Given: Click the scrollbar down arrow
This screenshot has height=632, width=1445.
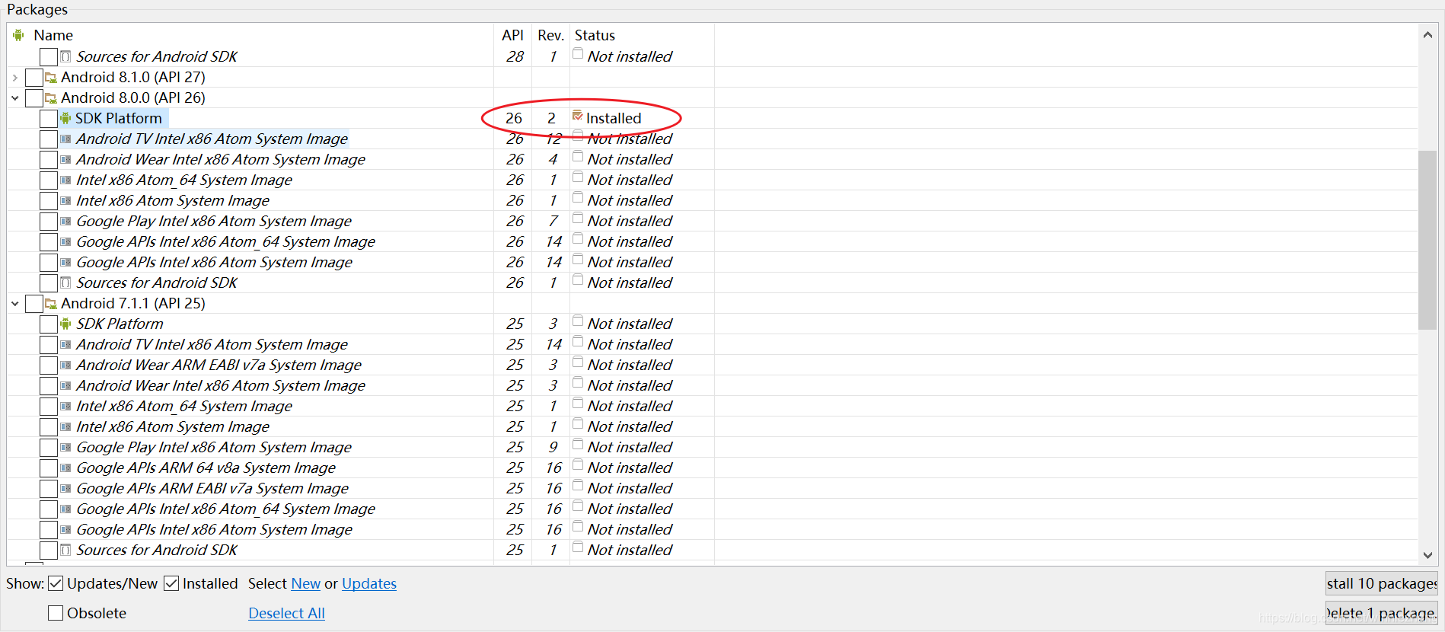Looking at the screenshot, I should tap(1427, 555).
